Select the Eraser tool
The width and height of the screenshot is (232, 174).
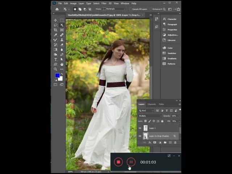(62, 45)
